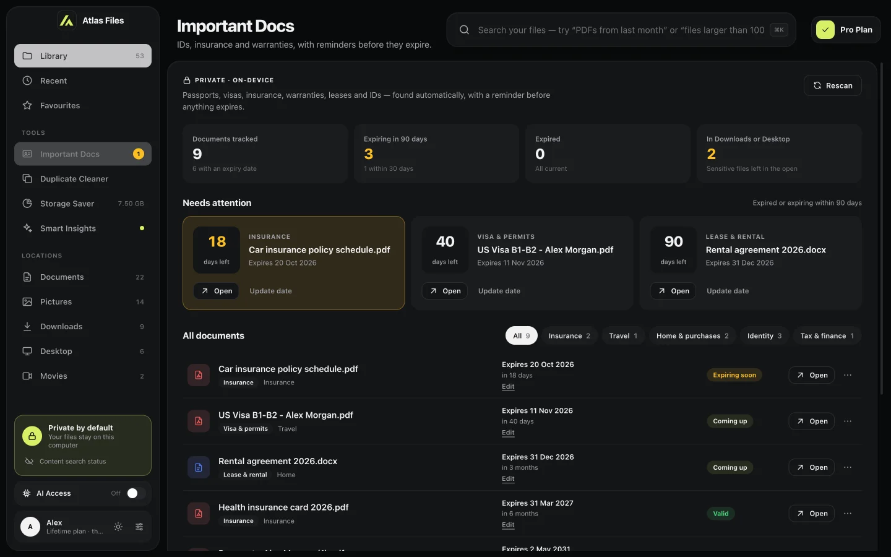Click the Rescan button
The height and width of the screenshot is (557, 891).
[x=833, y=85]
